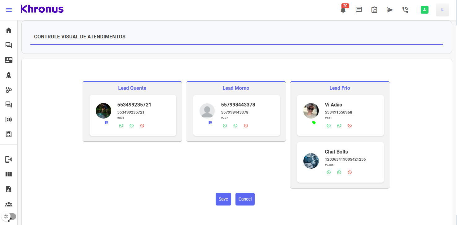
Task: Open the contact card icon in sidebar
Action: pos(9,60)
